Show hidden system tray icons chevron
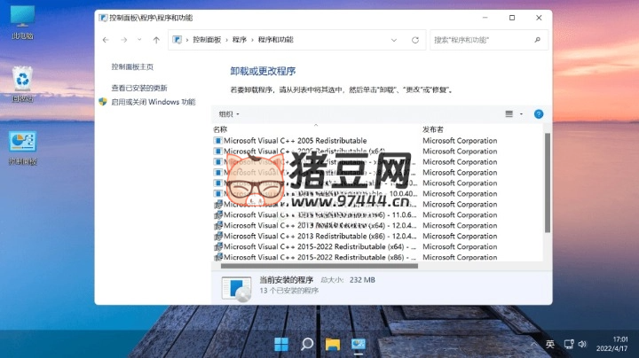Image resolution: width=639 pixels, height=358 pixels. (532, 344)
